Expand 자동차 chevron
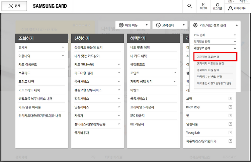Viewport: 251px width, 162px height. point(119,115)
